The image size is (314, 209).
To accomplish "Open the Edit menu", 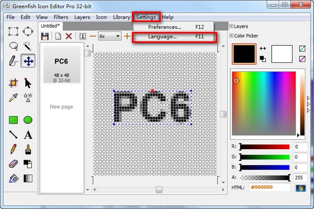I will point(25,17).
